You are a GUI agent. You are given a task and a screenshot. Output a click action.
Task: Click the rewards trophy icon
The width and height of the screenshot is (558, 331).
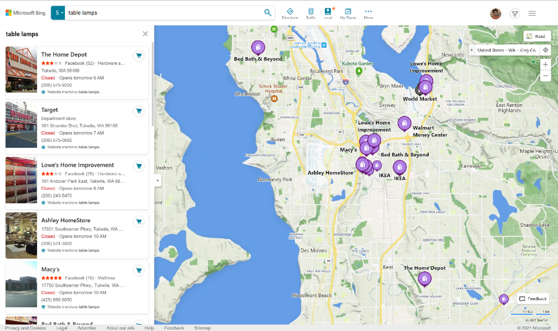pos(515,14)
